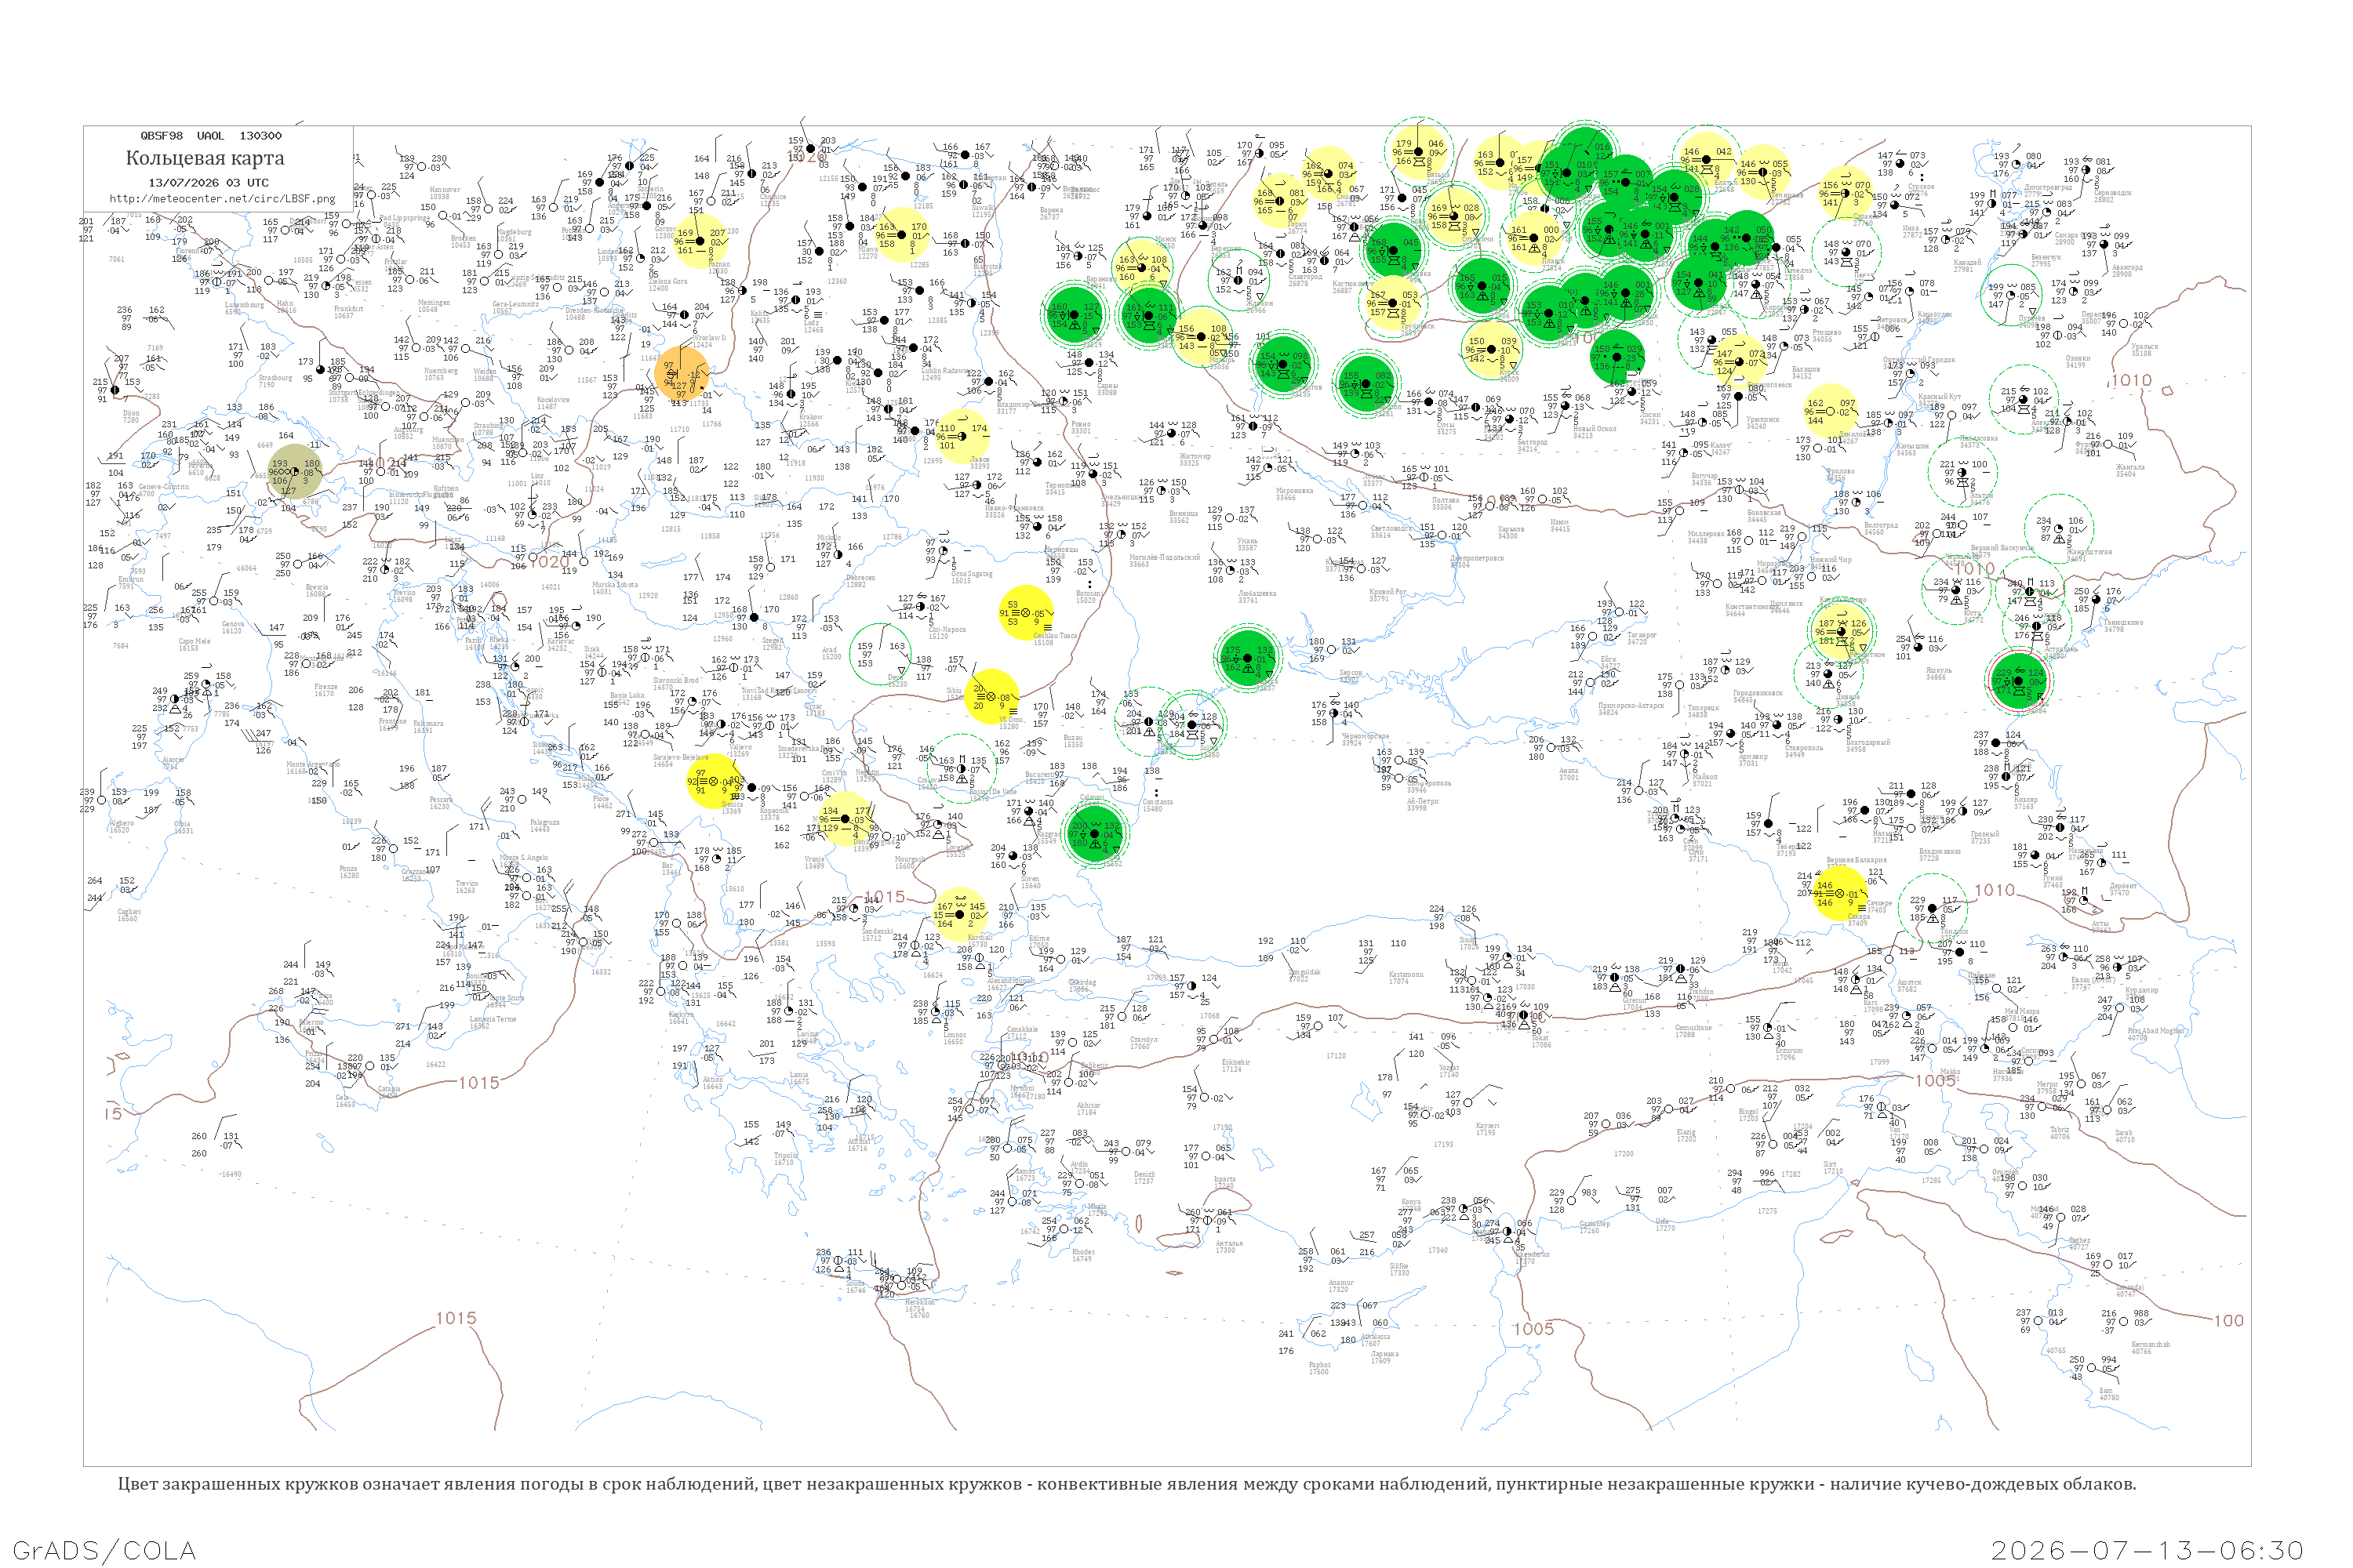Click the "Gera-Leumnitz" station label
Image resolution: width=2353 pixels, height=1568 pixels.
pyautogui.click(x=516, y=304)
